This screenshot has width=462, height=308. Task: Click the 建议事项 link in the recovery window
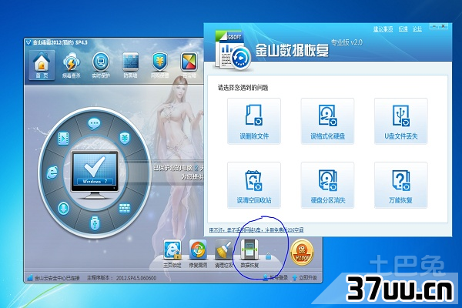tap(383, 29)
